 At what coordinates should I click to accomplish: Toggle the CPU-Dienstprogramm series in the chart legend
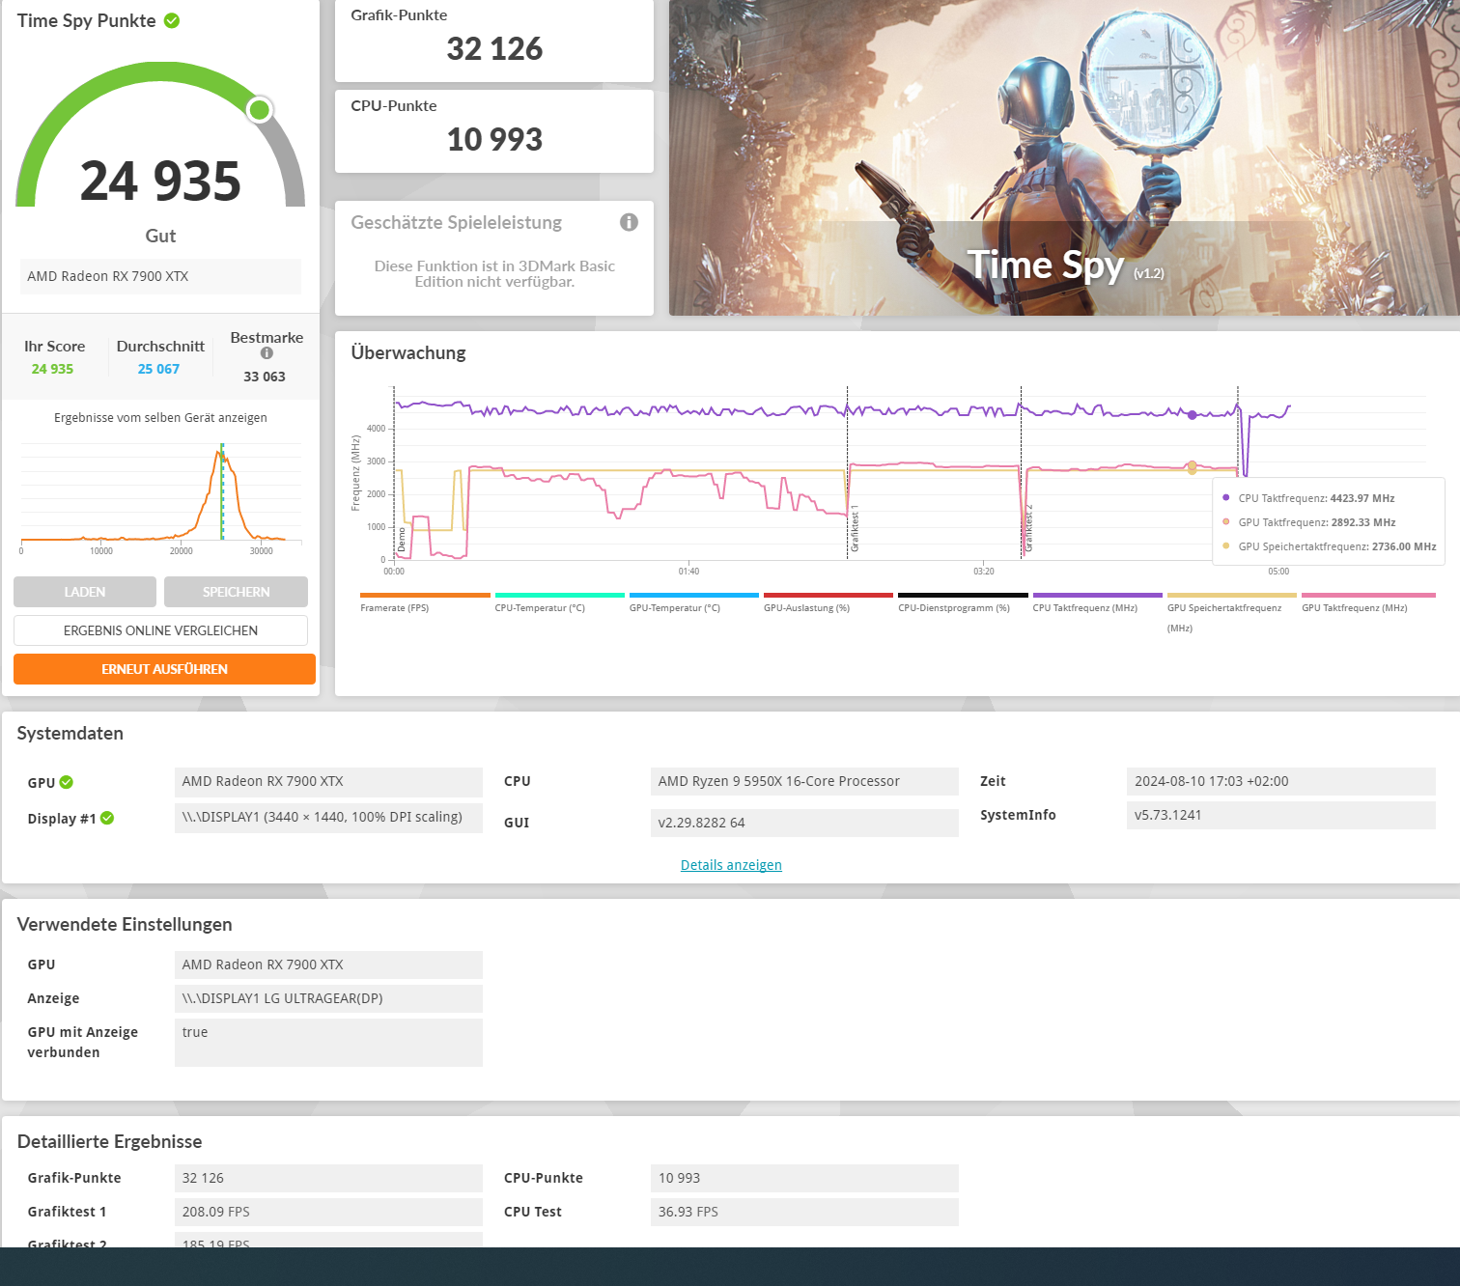click(x=962, y=596)
